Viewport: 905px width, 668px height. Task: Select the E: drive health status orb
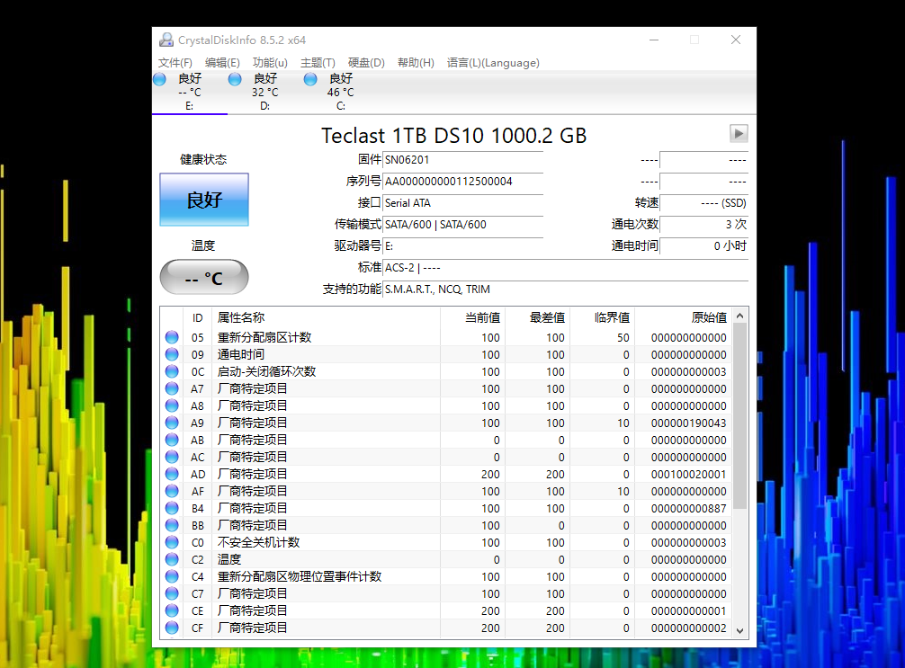point(160,79)
